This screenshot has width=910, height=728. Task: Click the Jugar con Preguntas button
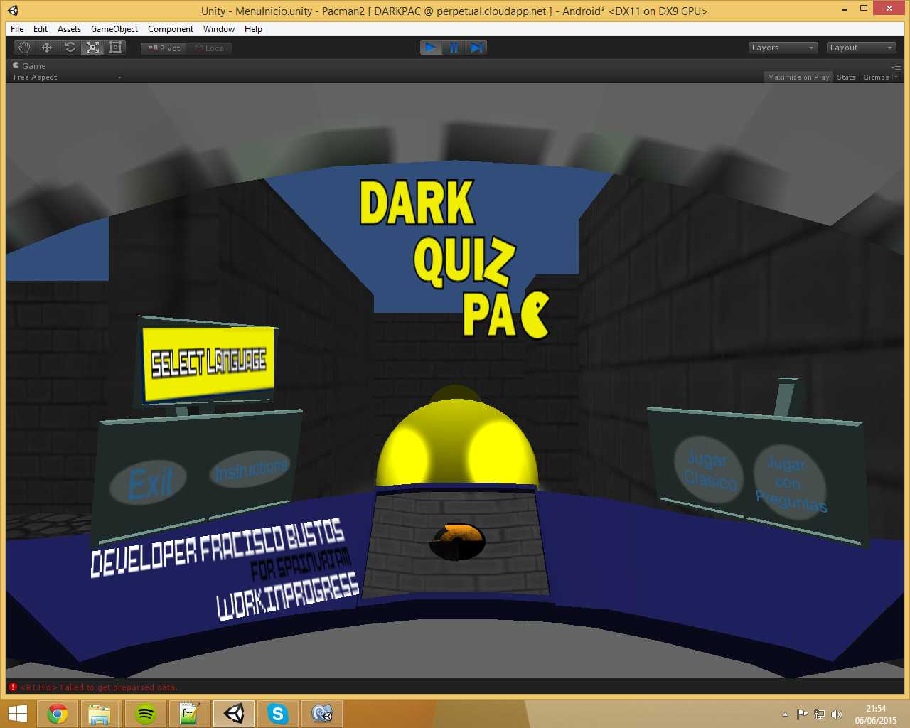tap(791, 483)
